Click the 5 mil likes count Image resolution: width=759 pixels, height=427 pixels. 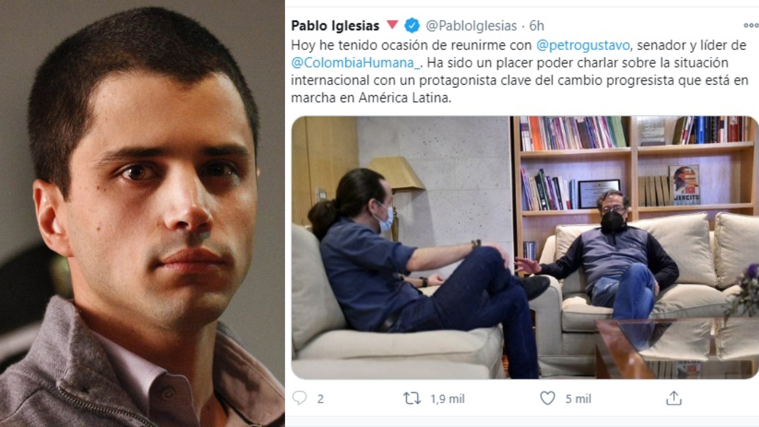(x=578, y=399)
